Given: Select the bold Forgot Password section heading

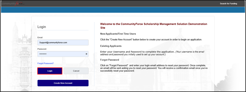Looking at the screenshot, I should (x=110, y=60).
